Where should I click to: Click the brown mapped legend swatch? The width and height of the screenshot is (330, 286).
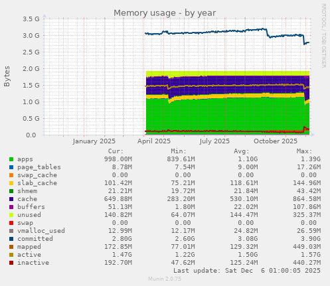point(11,247)
